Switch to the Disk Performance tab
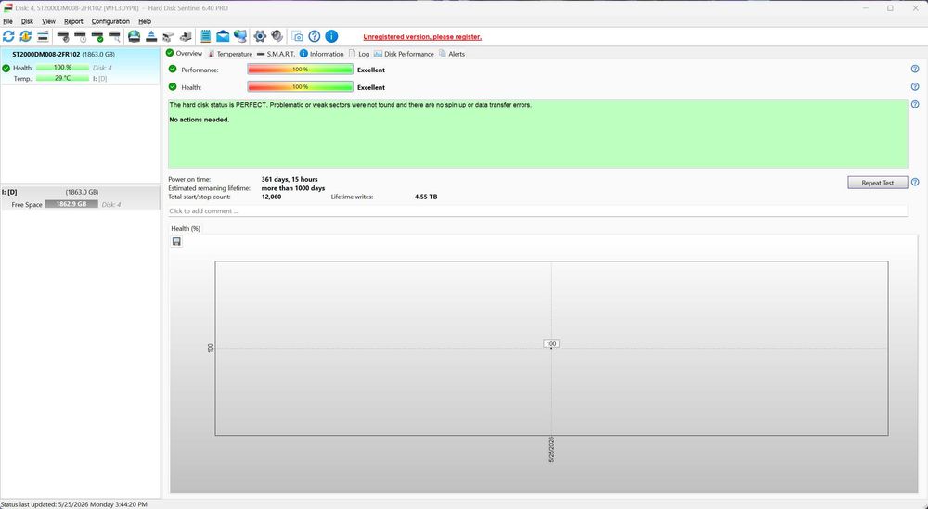928x509 pixels. coord(404,54)
